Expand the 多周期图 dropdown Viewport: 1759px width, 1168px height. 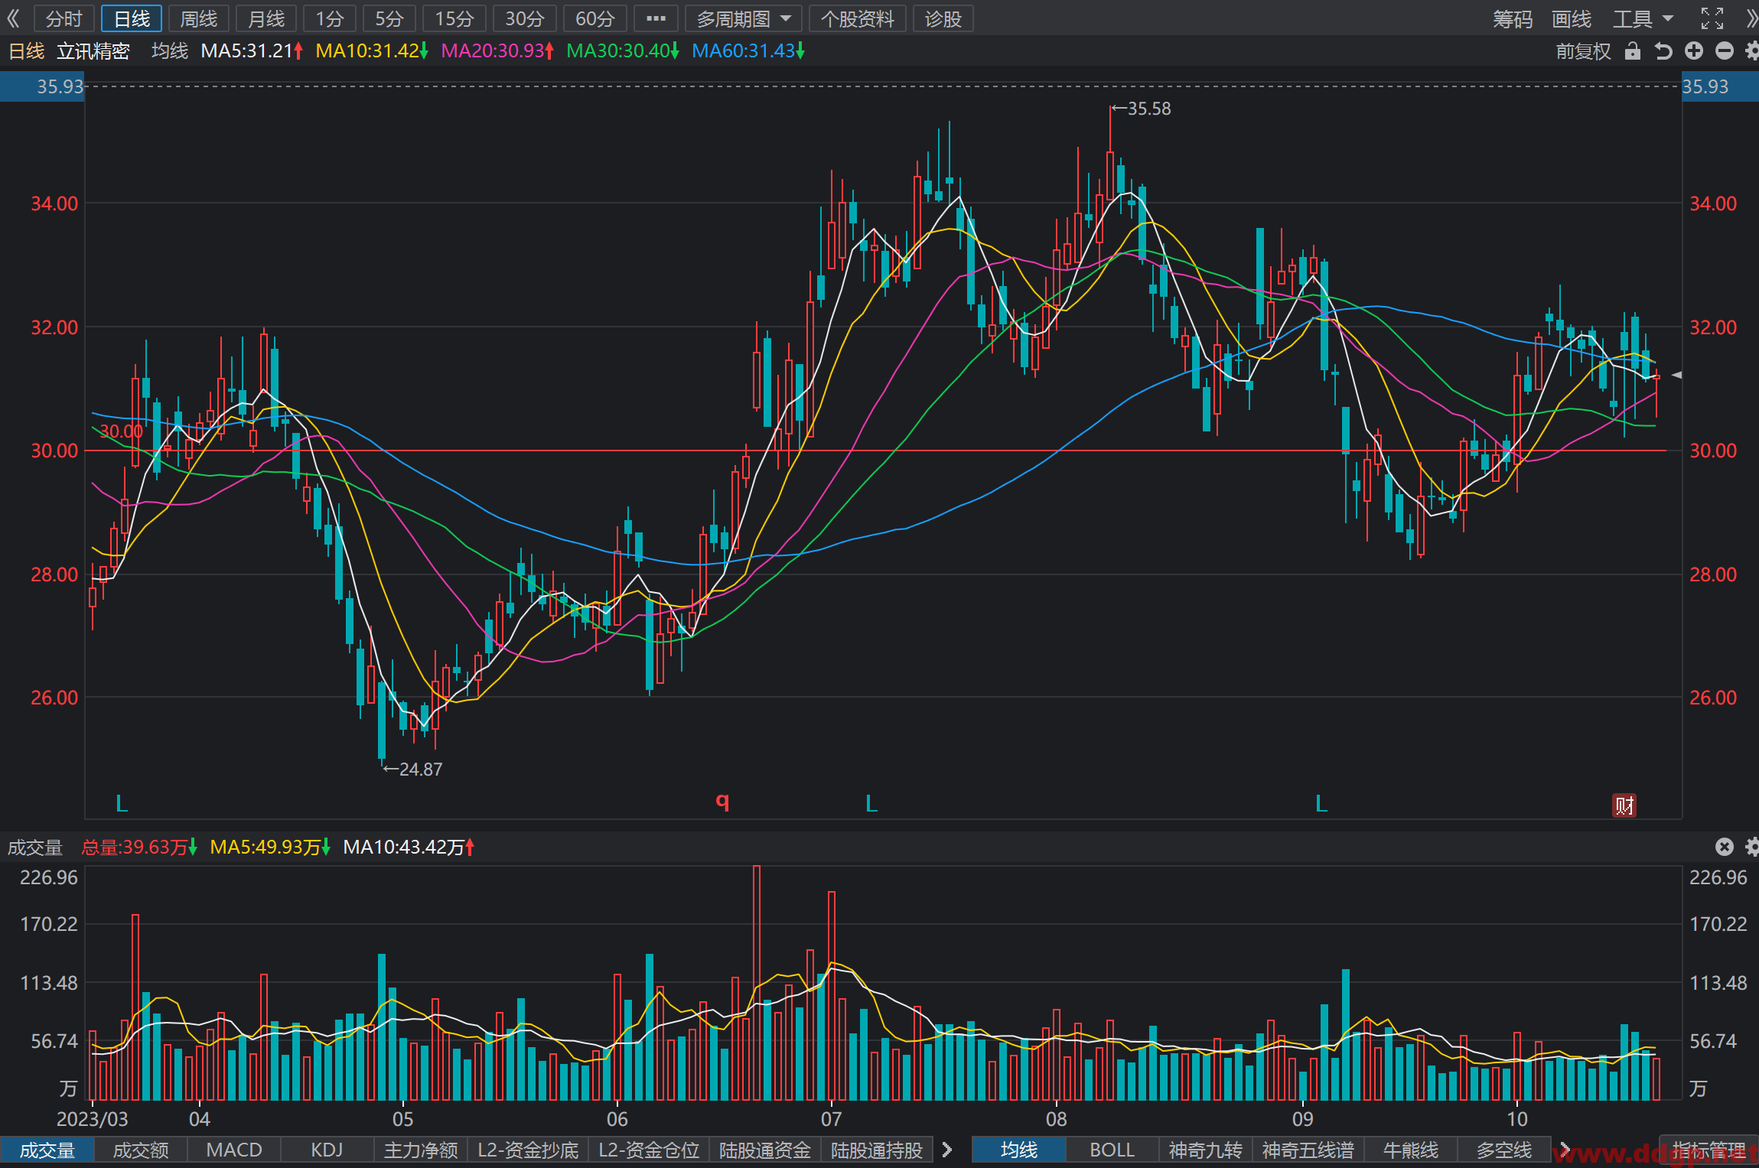point(744,18)
